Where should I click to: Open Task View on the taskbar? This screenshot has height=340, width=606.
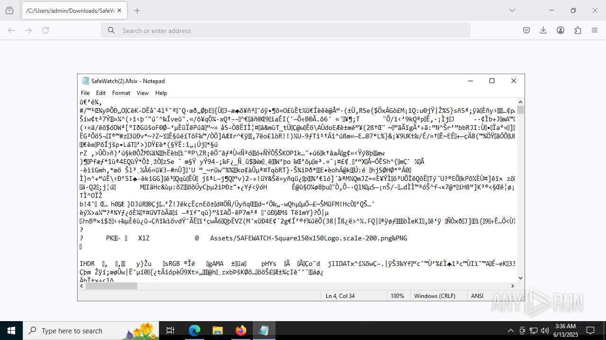click(170, 331)
